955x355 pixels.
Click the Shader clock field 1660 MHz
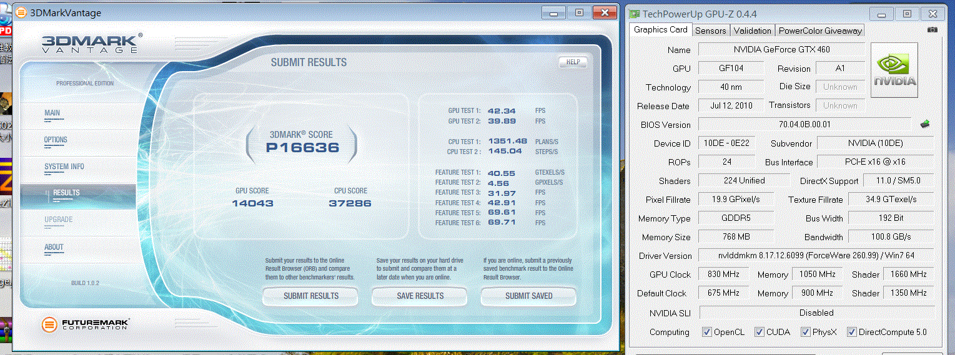tap(909, 274)
